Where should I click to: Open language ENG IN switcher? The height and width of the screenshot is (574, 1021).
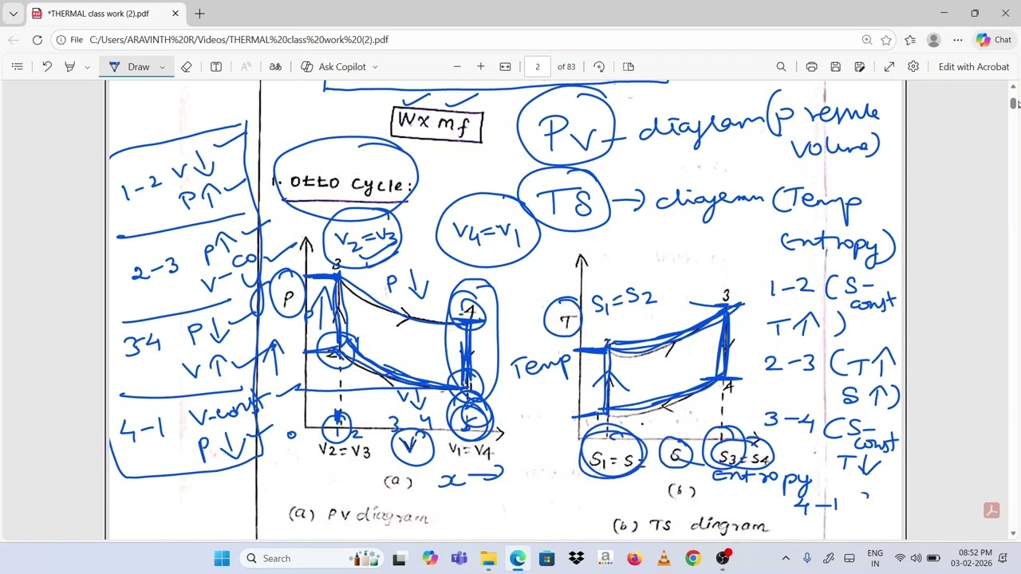coord(875,558)
